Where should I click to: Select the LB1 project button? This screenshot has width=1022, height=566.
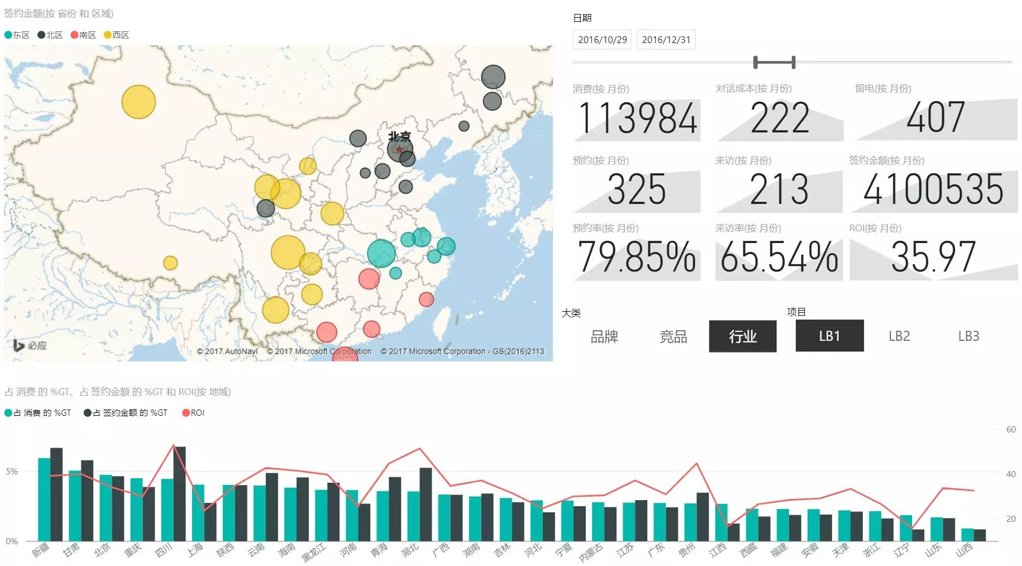tap(830, 336)
